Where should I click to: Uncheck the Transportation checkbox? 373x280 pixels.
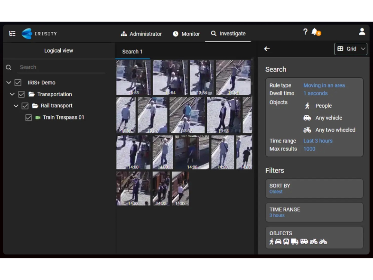pyautogui.click(x=21, y=94)
